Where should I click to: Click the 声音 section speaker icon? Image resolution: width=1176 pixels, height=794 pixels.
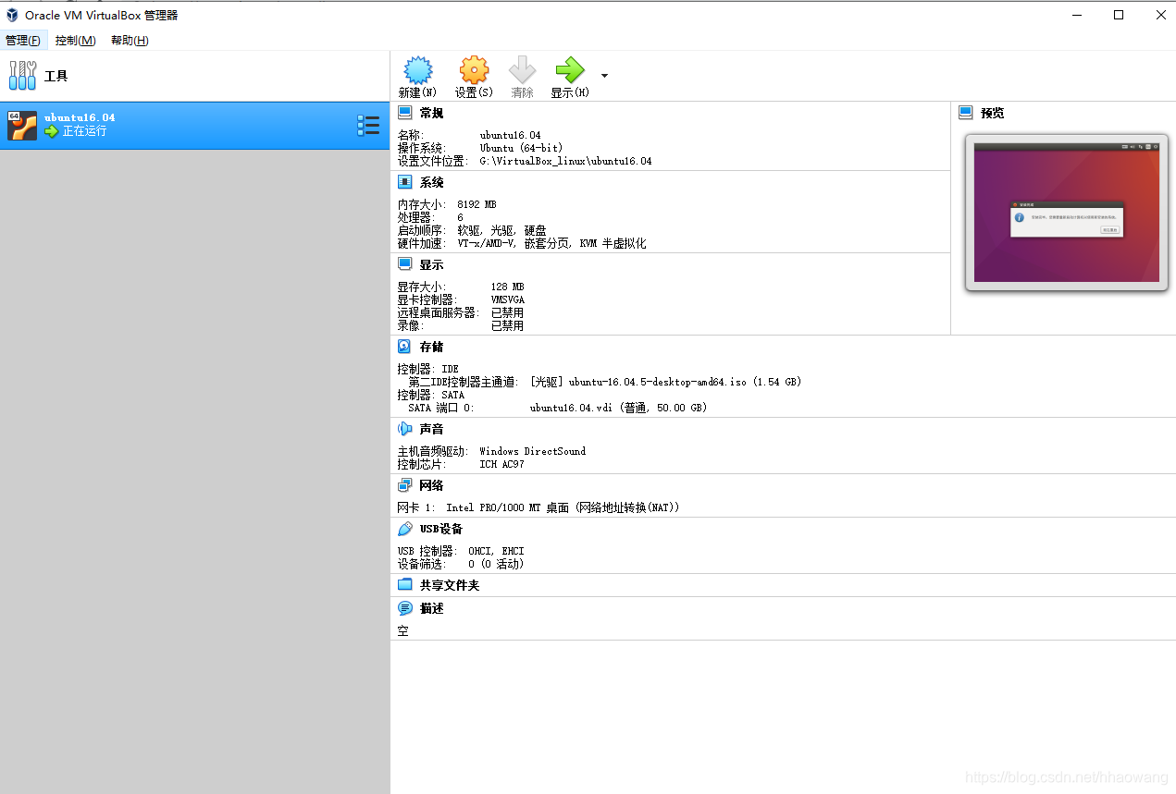(x=404, y=429)
